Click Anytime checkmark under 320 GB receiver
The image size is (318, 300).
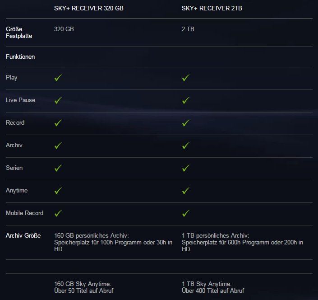58,191
